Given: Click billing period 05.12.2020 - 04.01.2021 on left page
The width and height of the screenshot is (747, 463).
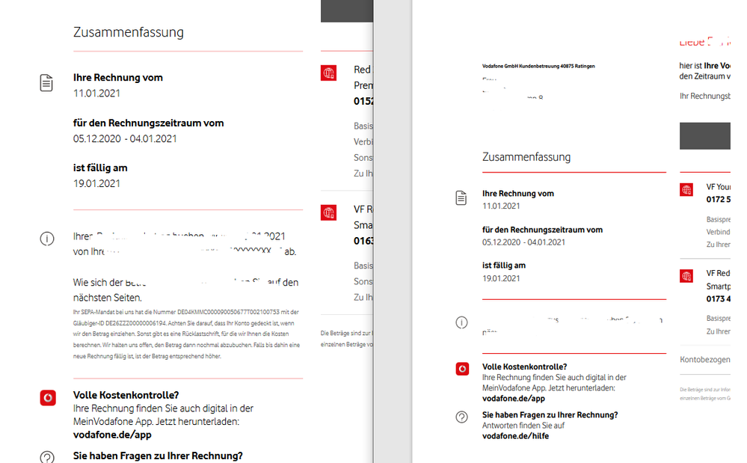Looking at the screenshot, I should (125, 138).
